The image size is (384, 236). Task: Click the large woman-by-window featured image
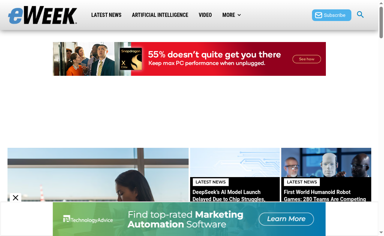pyautogui.click(x=98, y=174)
